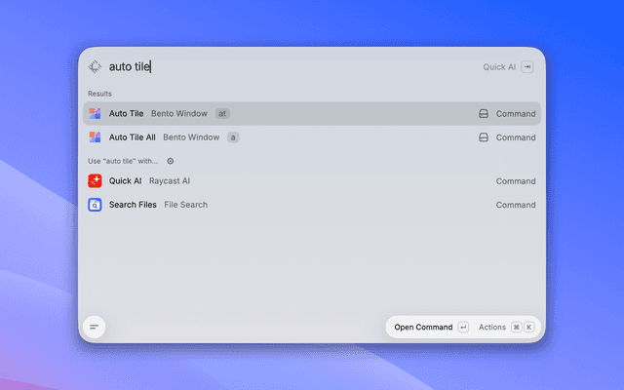This screenshot has width=624, height=390.
Task: Open fallback settings gear next to 'Use "auto tile" with...'
Action: [x=171, y=161]
